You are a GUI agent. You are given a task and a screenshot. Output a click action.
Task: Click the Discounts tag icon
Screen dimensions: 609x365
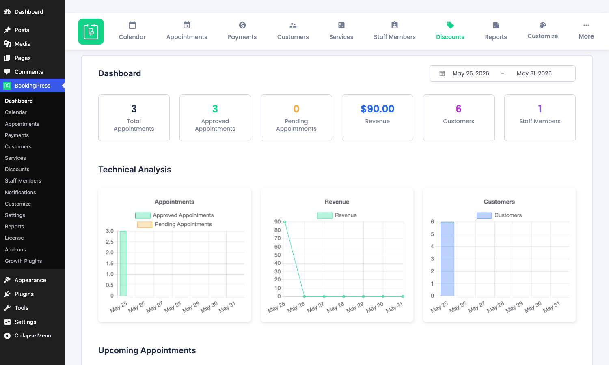[x=450, y=25]
